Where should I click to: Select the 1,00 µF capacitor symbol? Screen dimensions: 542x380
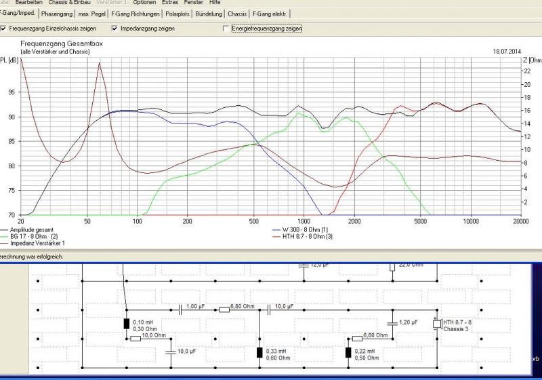tap(180, 309)
